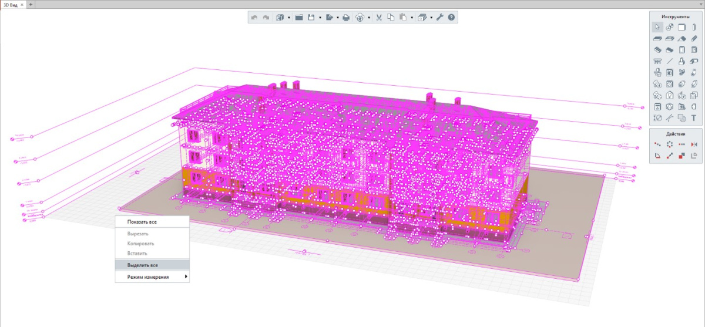Close the 3D Вид tab
The image size is (705, 327).
[22, 4]
